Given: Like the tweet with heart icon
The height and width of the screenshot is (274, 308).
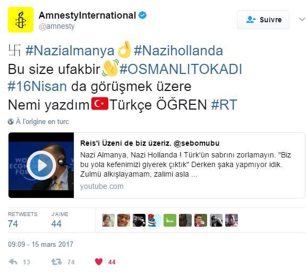Looking at the screenshot, I should 99,262.
